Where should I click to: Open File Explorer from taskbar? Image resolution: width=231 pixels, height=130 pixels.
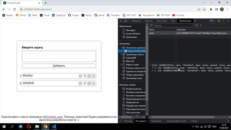point(37,127)
